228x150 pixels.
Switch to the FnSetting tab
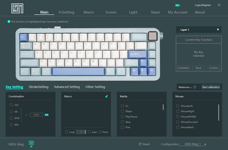[66, 12]
